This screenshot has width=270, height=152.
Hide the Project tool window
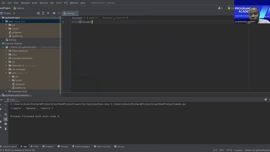59,13
